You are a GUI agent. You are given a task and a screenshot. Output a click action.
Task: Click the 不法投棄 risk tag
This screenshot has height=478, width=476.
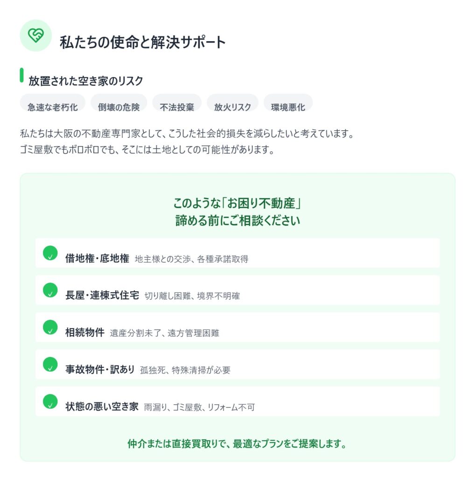[177, 107]
